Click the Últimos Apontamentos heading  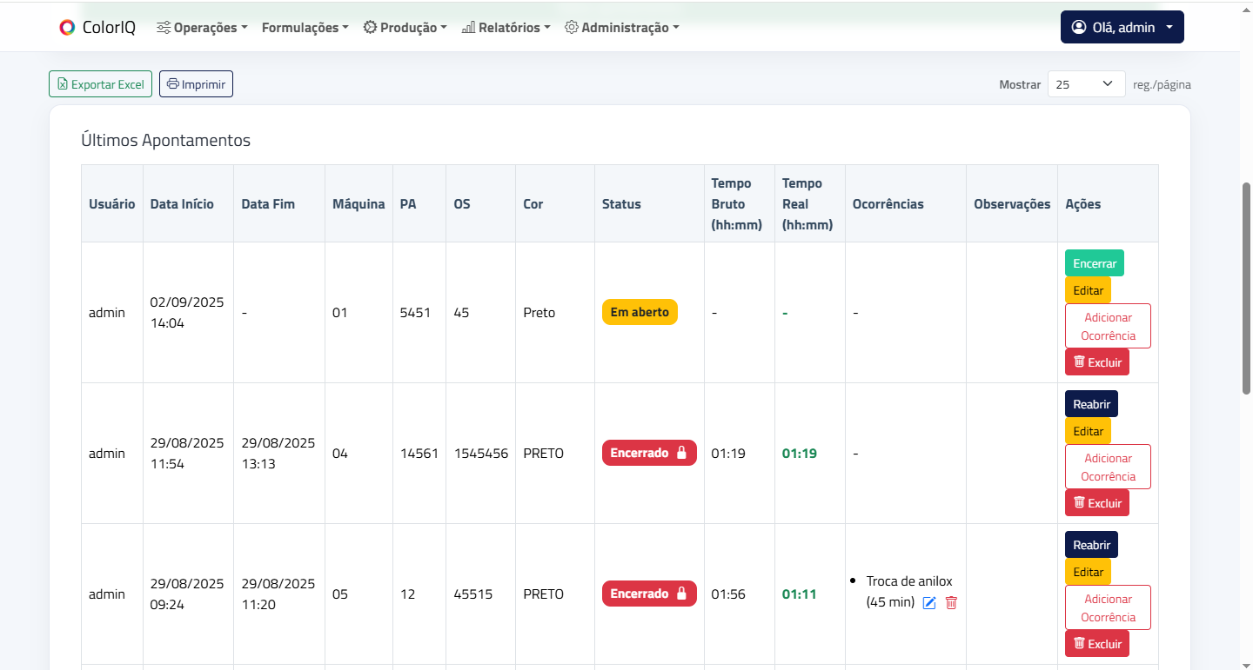click(165, 140)
